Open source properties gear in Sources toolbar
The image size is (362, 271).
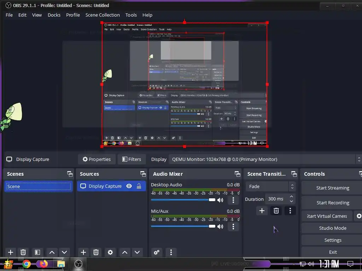point(110,252)
